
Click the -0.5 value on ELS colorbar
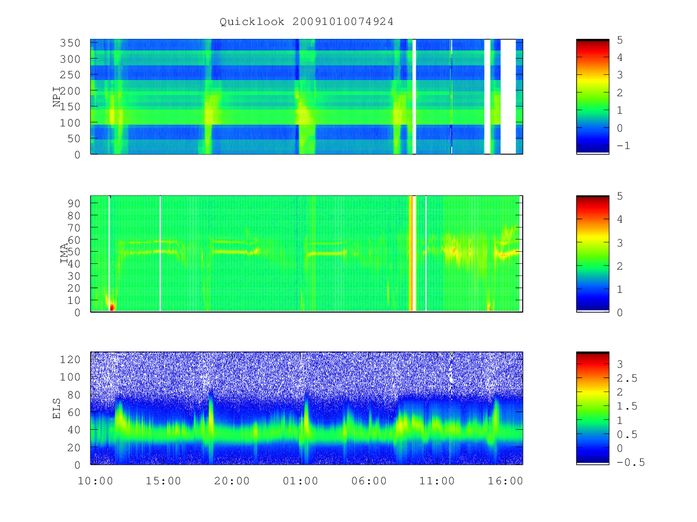coord(631,462)
